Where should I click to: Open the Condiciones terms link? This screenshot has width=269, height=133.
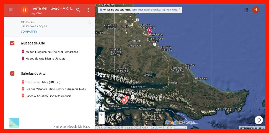point(157,128)
